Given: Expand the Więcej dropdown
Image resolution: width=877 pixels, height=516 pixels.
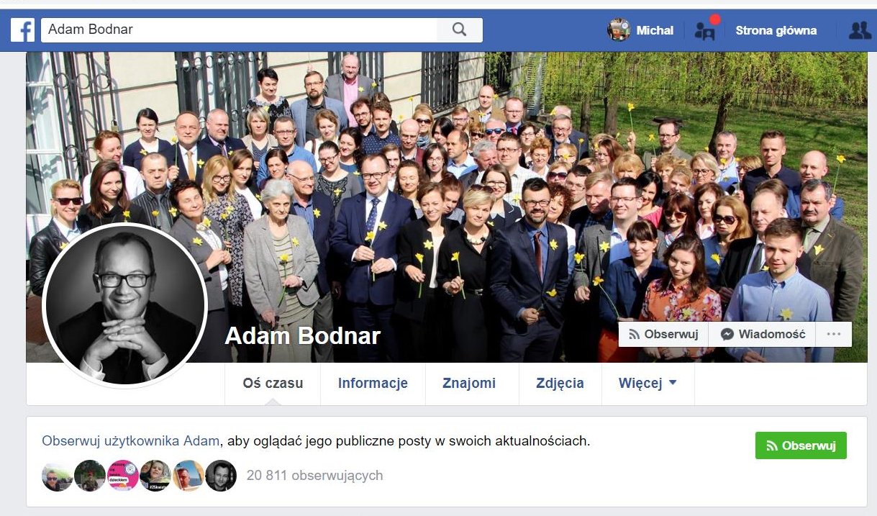Looking at the screenshot, I should click(647, 384).
